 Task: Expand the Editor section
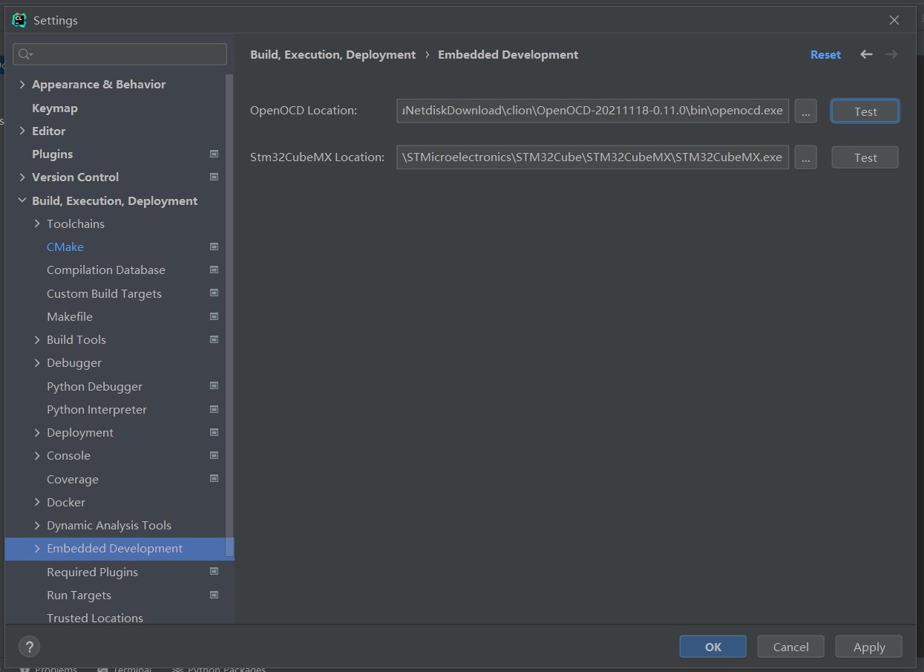click(x=22, y=131)
